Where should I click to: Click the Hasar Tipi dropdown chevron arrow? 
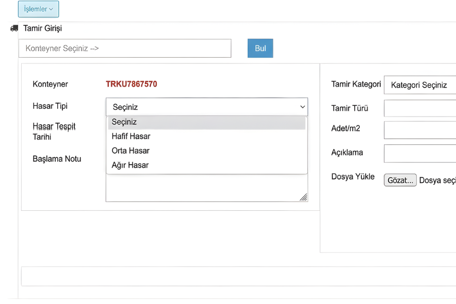coord(302,107)
